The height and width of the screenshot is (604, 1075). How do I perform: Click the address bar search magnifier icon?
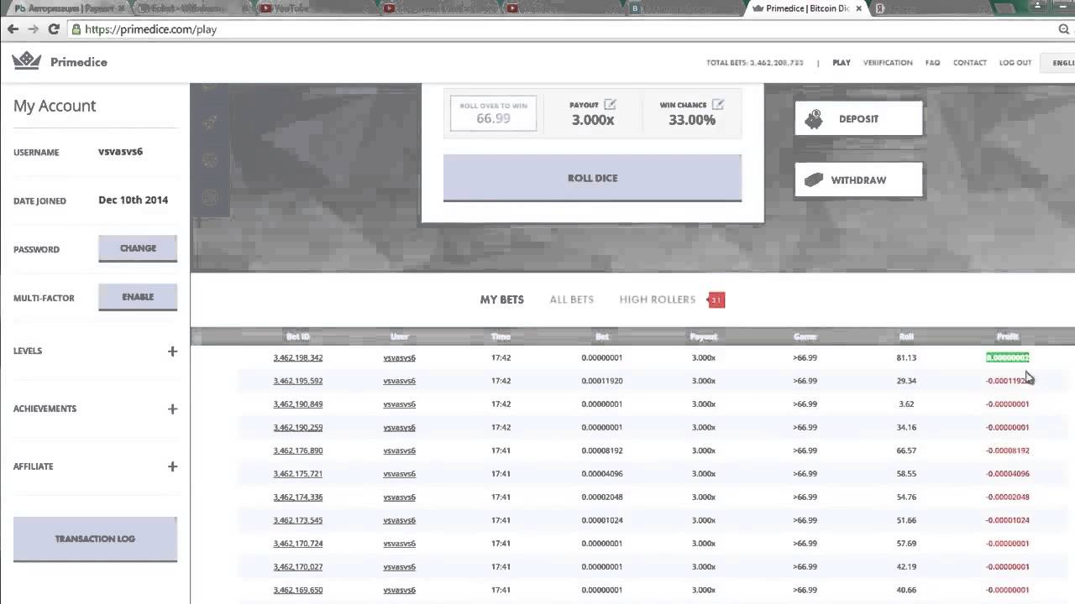point(1064,29)
